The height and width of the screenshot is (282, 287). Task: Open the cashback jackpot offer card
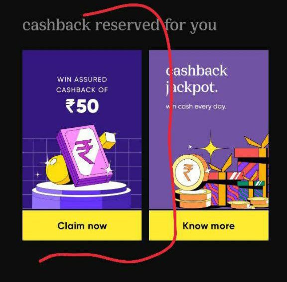pos(209,145)
